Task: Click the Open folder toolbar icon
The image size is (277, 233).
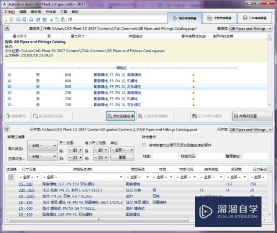Action: pyautogui.click(x=11, y=19)
